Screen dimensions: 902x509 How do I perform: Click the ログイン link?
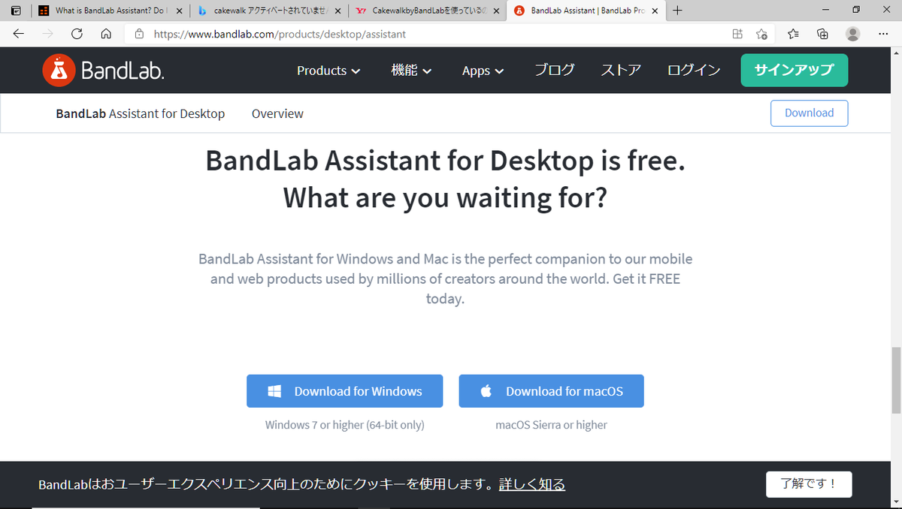694,71
